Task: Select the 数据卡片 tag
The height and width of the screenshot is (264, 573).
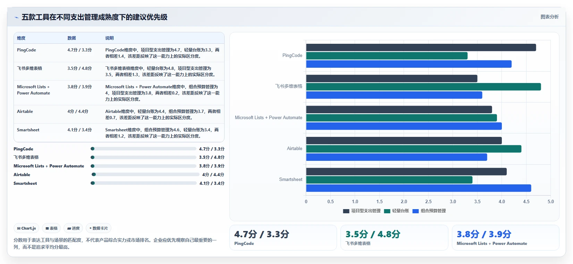Action: 99,228
